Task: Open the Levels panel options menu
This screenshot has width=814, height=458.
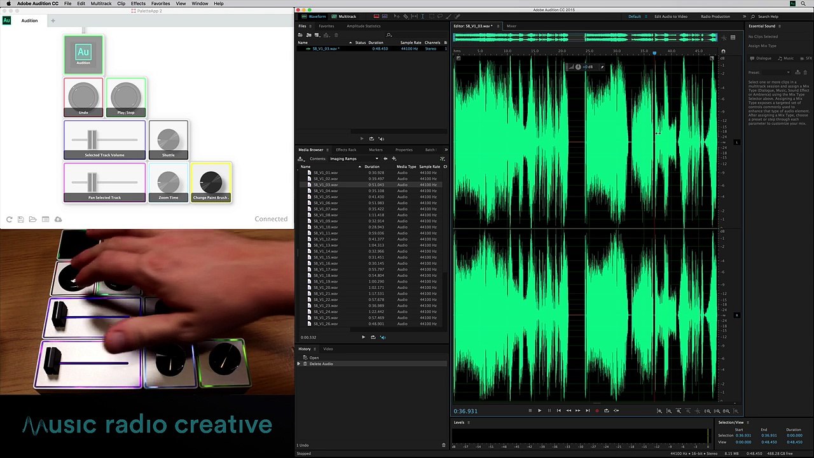Action: [469, 422]
